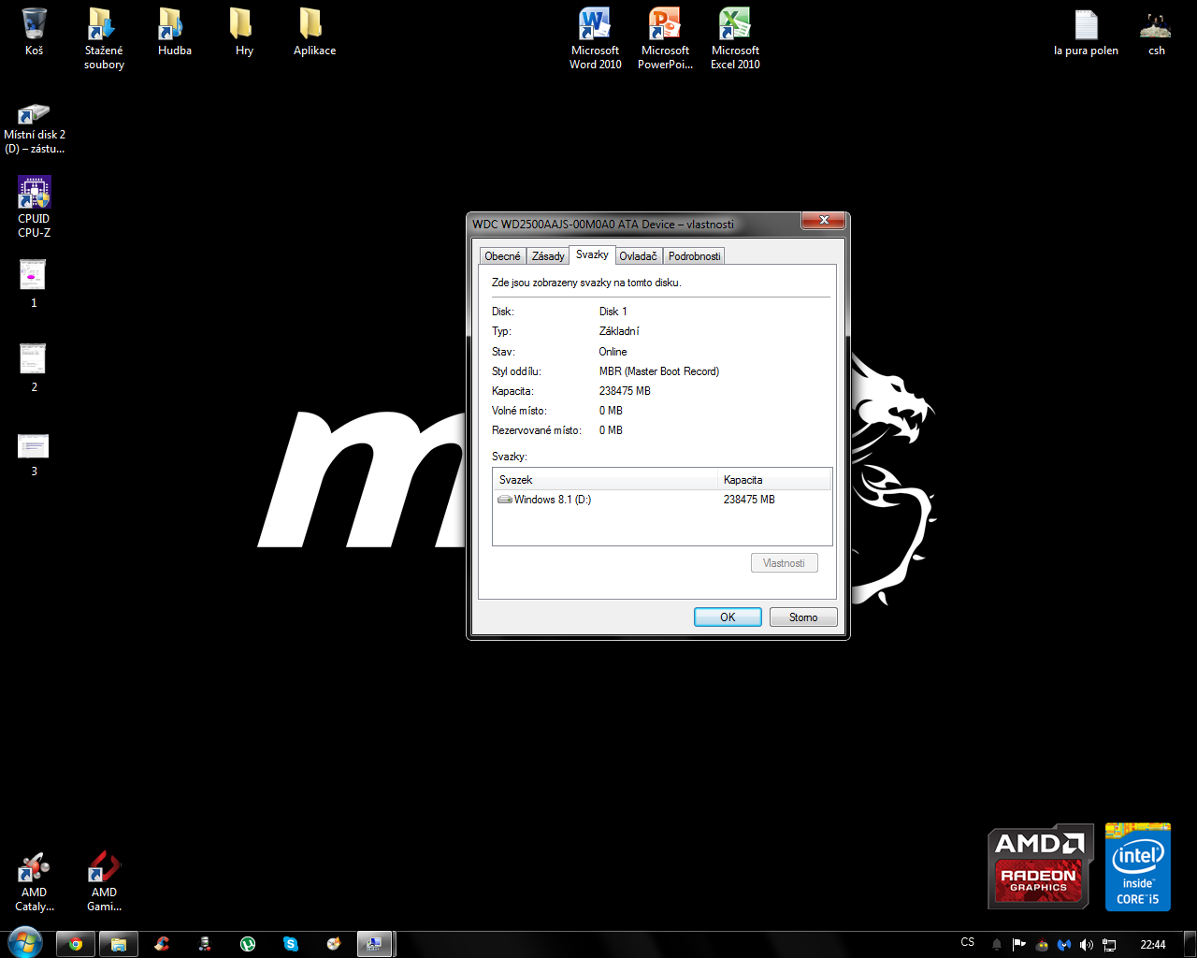Close the WDC device properties dialog

(x=823, y=220)
